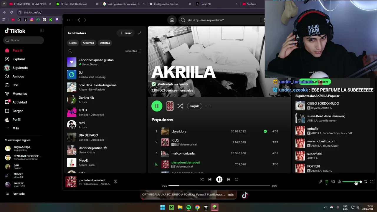Open connect to a device icon
The height and width of the screenshot is (212, 377).
[333, 182]
